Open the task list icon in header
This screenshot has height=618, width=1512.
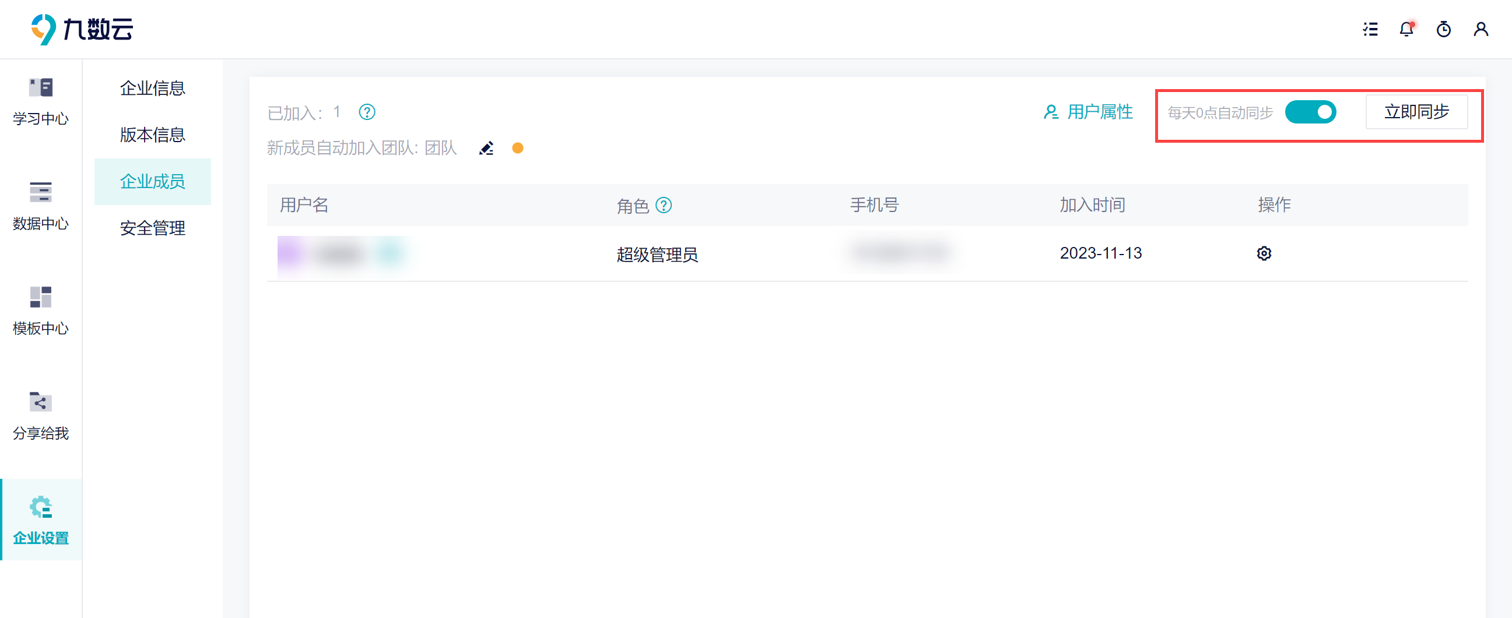(1370, 29)
